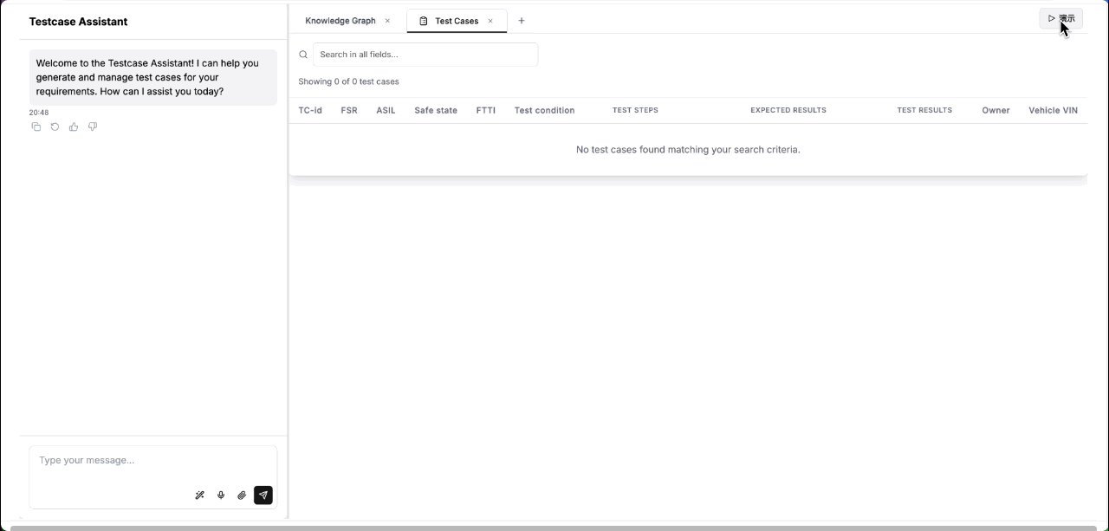Regenerate the assistant's welcome message
Viewport: 1109px width, 531px height.
(55, 126)
